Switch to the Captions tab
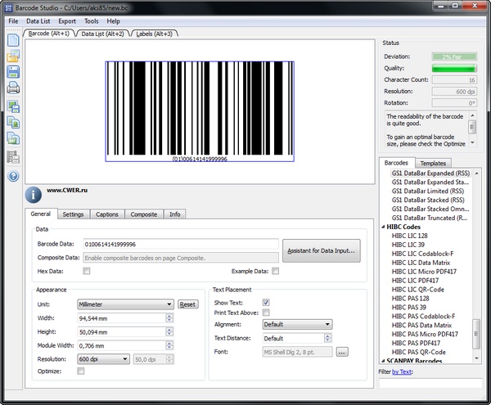Screen dimensions: 491x405 click(107, 214)
